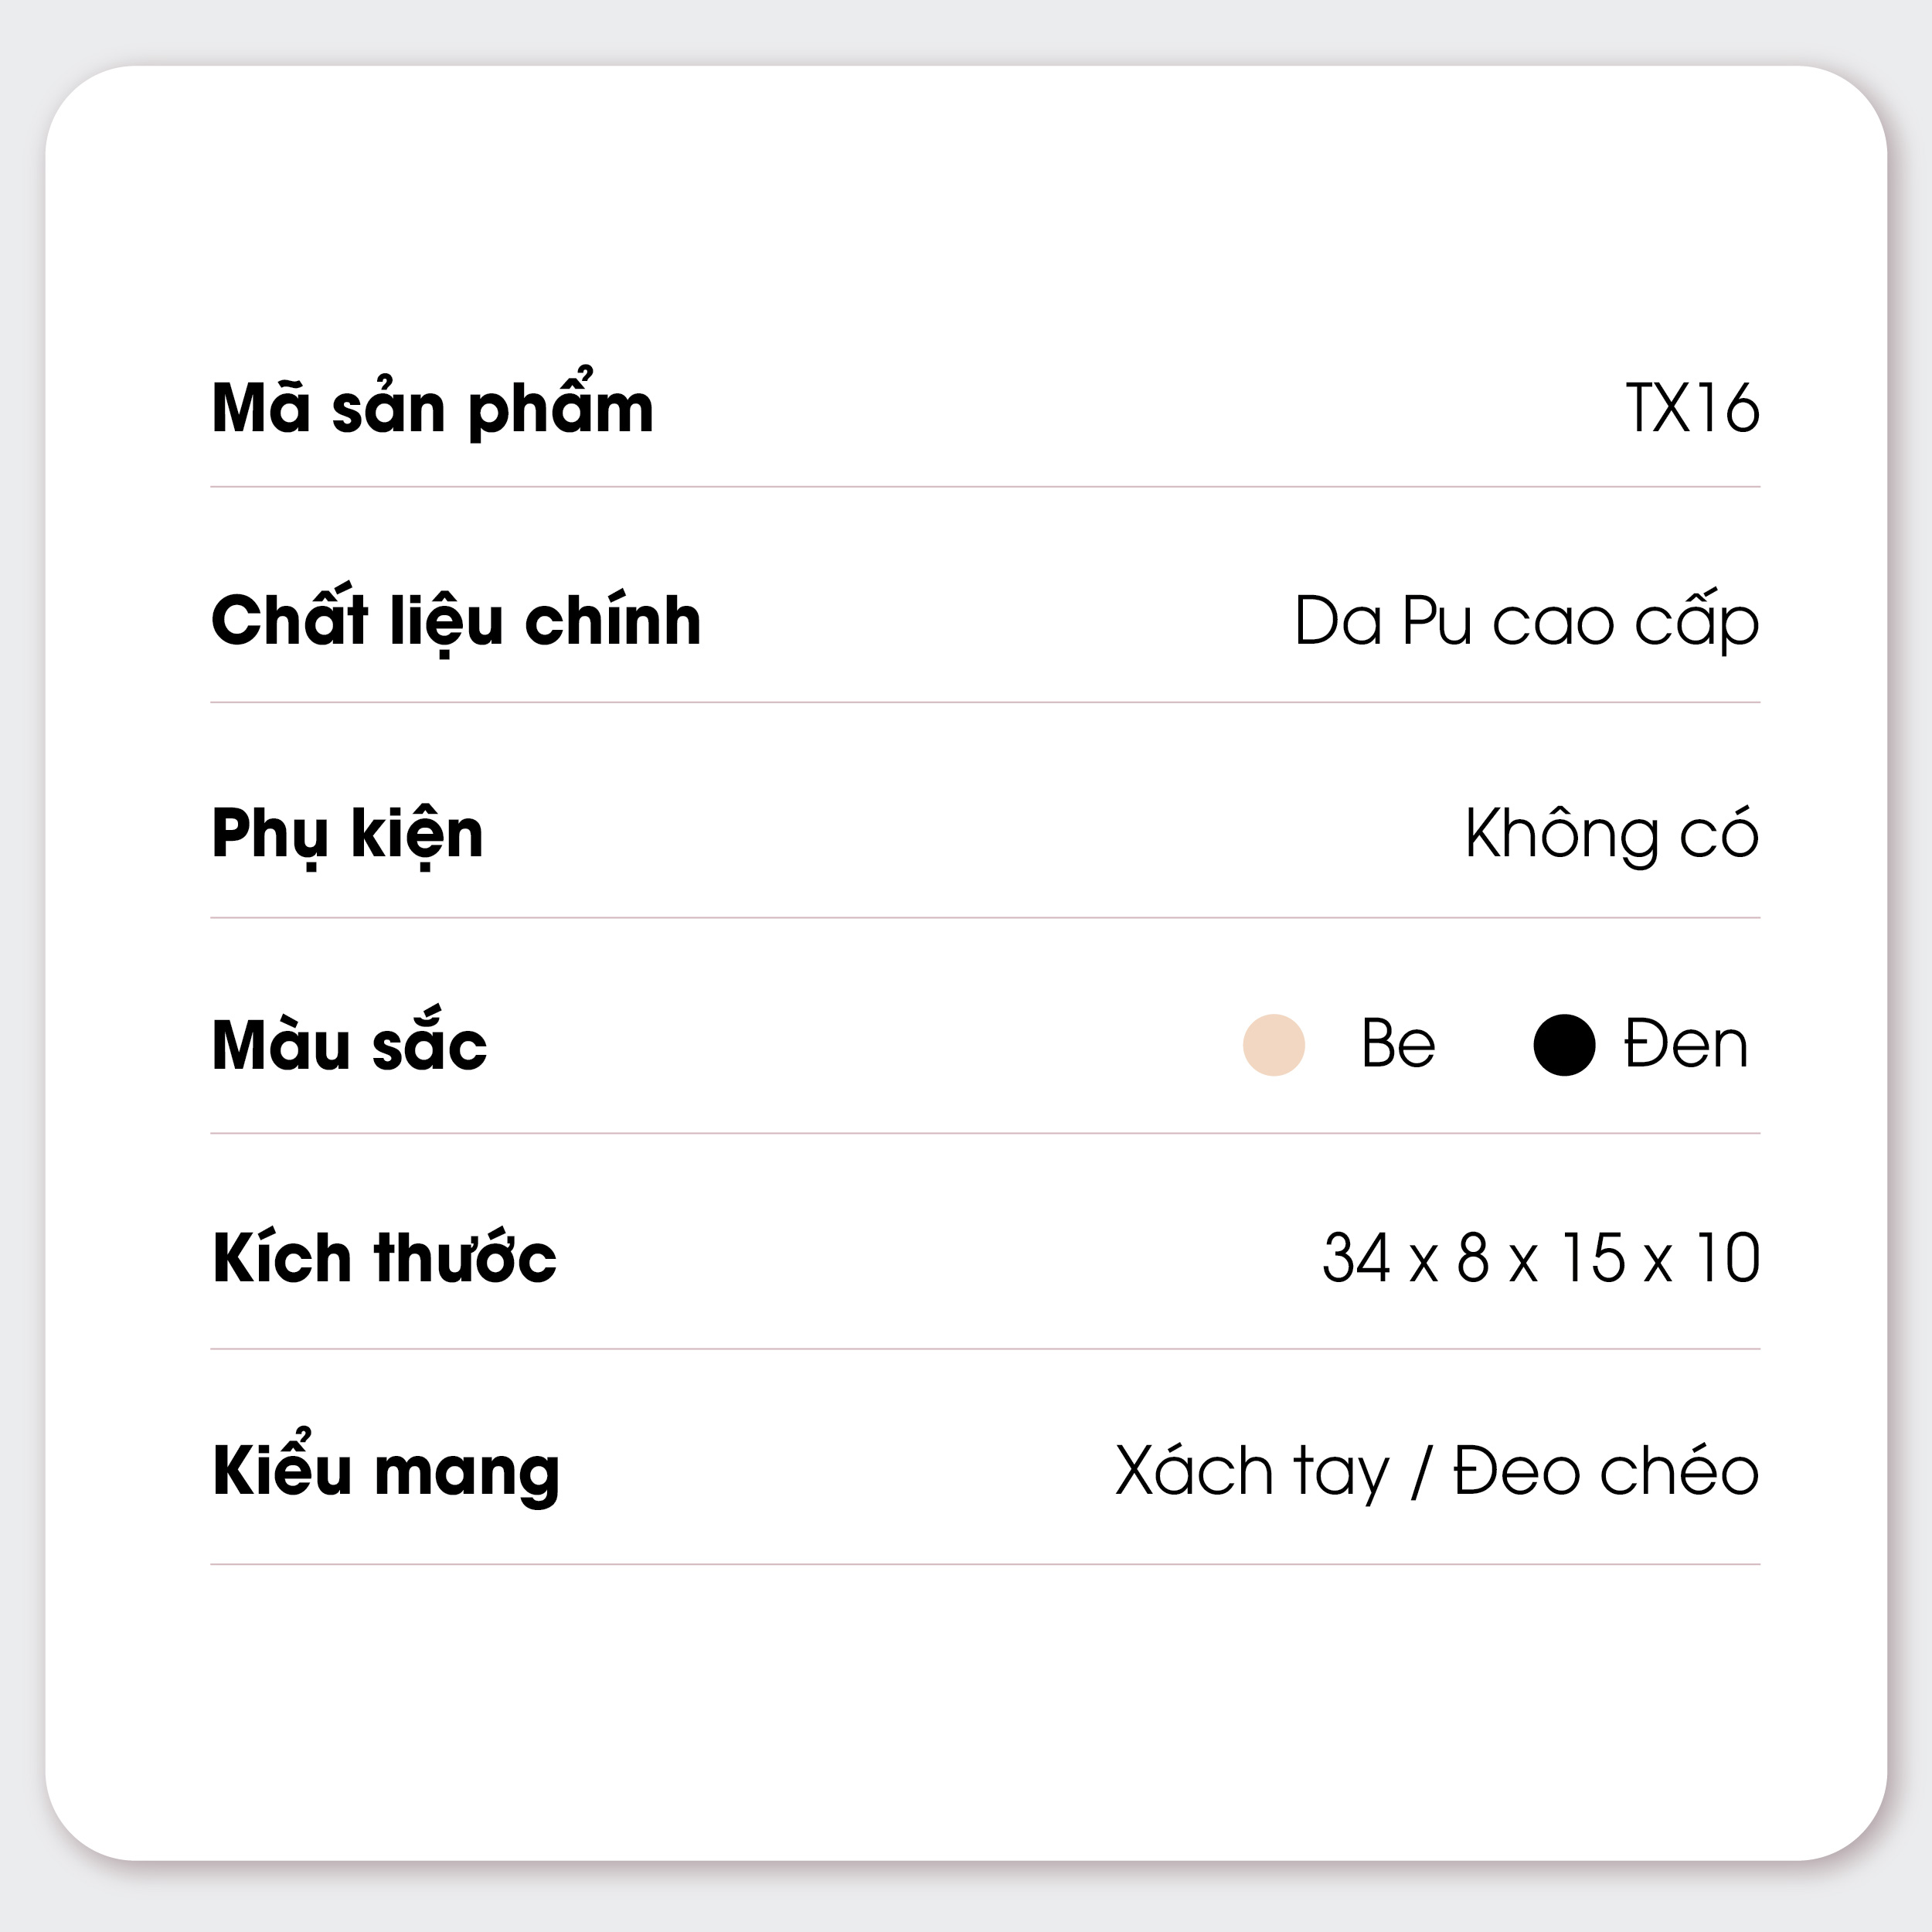Click the "Màu sắc" label
This screenshot has height=1932, width=1932.
click(x=349, y=1046)
